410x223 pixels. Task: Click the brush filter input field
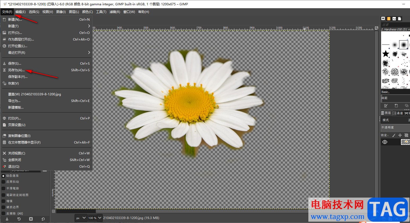(395, 24)
